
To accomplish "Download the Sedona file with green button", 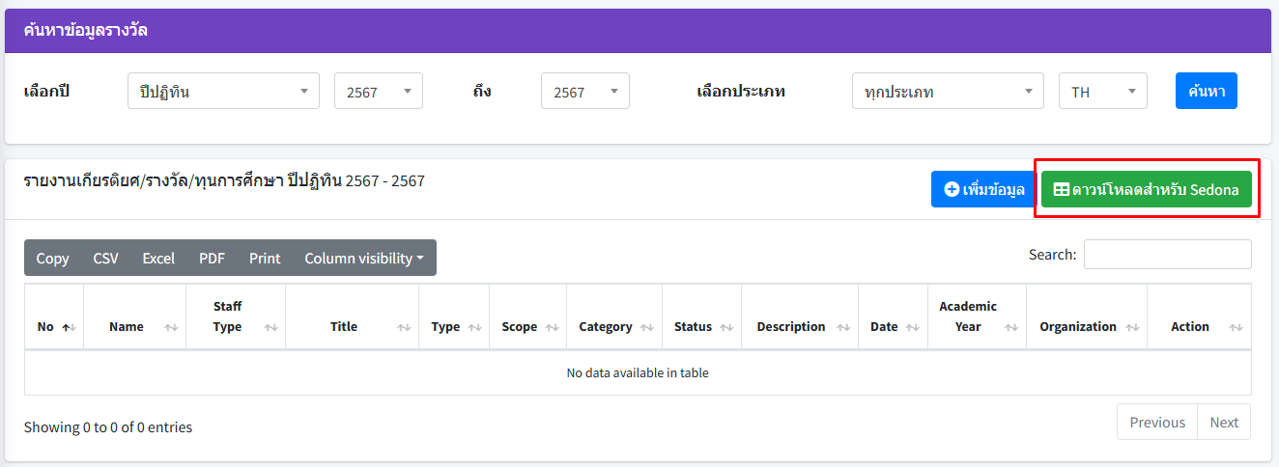I will point(1146,189).
